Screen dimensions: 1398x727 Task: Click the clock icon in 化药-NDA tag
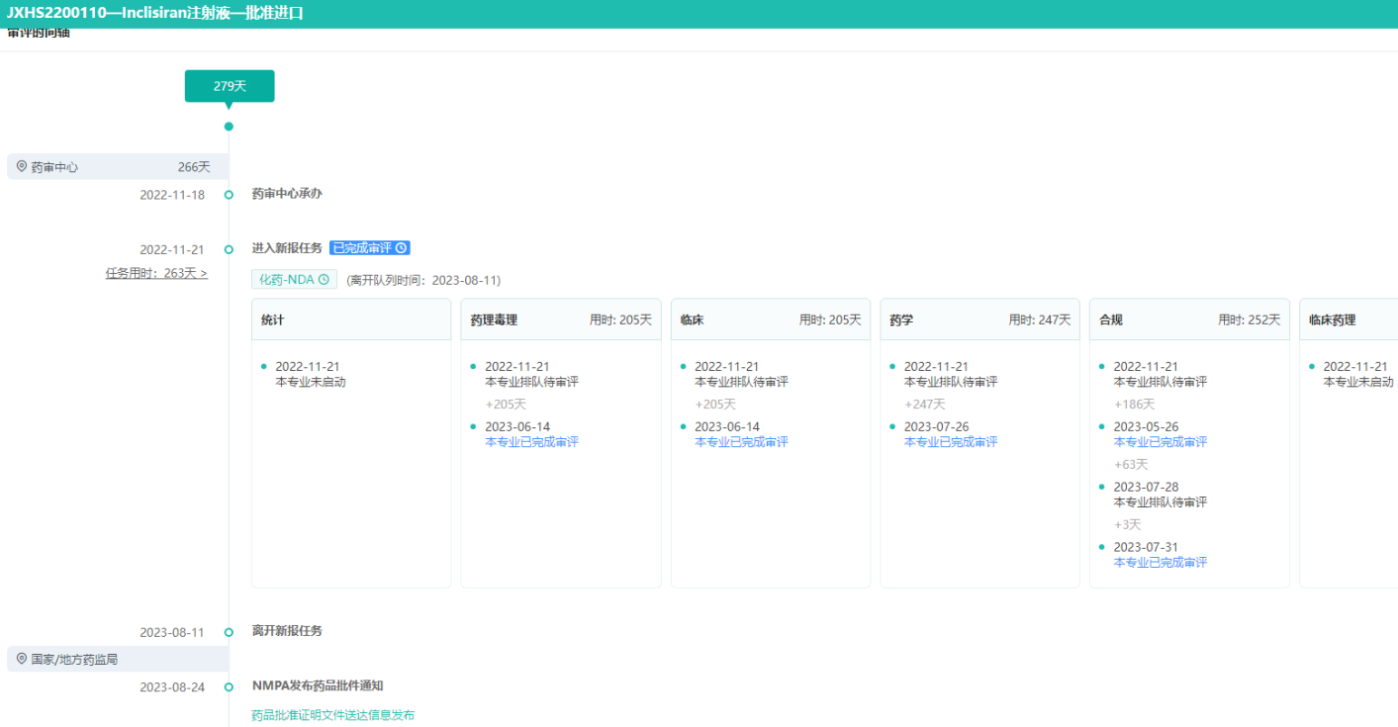(324, 280)
